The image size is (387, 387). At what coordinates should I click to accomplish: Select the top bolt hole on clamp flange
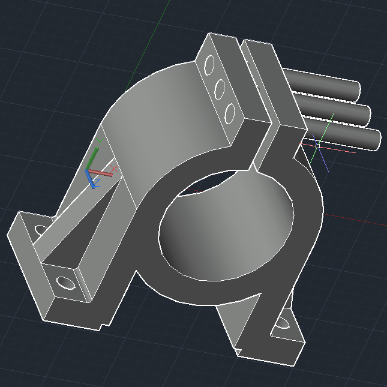(209, 65)
